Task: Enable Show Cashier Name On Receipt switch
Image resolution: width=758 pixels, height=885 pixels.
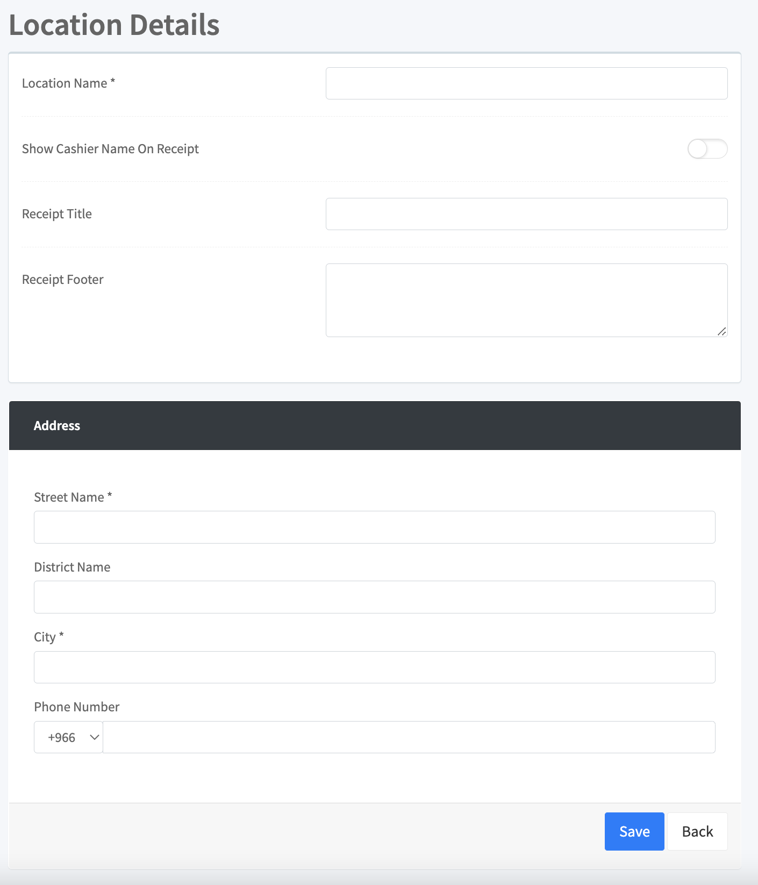Action: (x=707, y=149)
